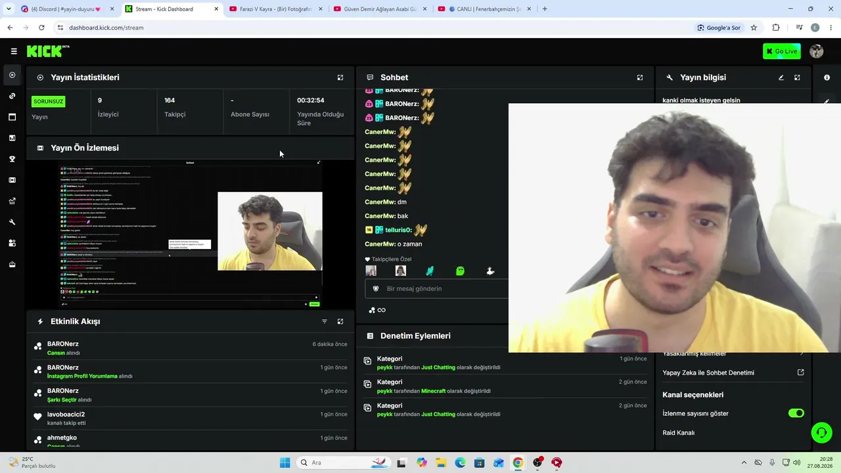Edit stream info with the pencil icon
The width and height of the screenshot is (841, 473).
click(x=781, y=78)
